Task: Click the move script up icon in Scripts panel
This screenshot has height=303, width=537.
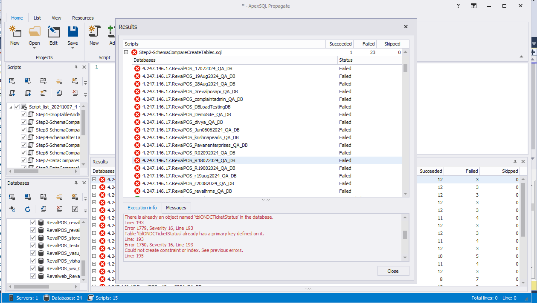Action: click(12, 93)
